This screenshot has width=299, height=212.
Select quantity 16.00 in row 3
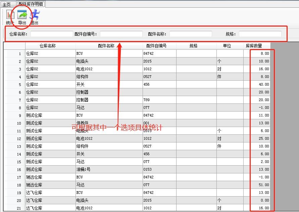coord(257,69)
